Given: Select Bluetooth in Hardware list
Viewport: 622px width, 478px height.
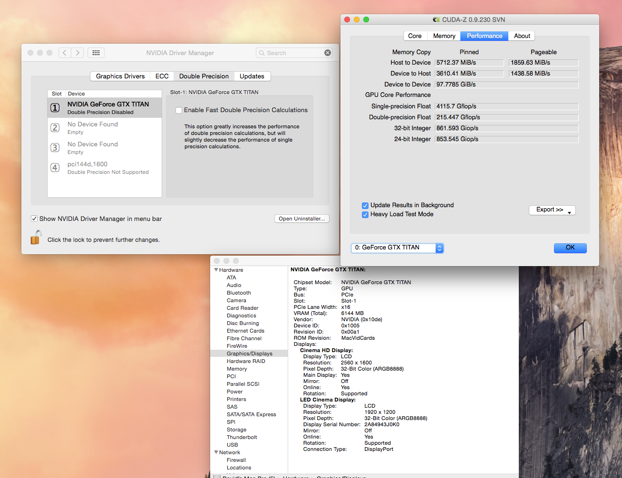Looking at the screenshot, I should click(x=239, y=293).
